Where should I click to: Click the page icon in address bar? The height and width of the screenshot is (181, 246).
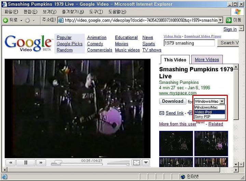pos(61,20)
